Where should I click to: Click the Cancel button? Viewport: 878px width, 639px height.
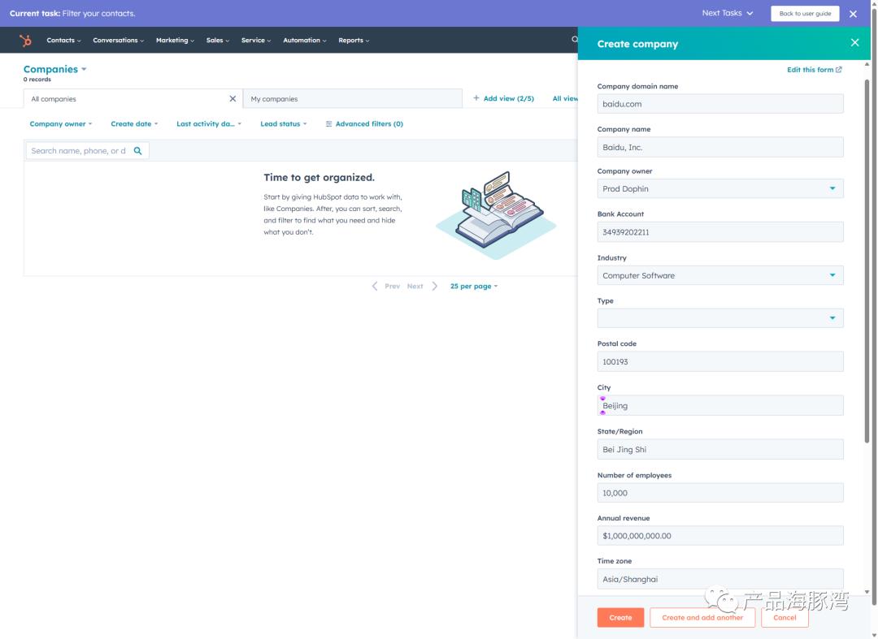785,617
